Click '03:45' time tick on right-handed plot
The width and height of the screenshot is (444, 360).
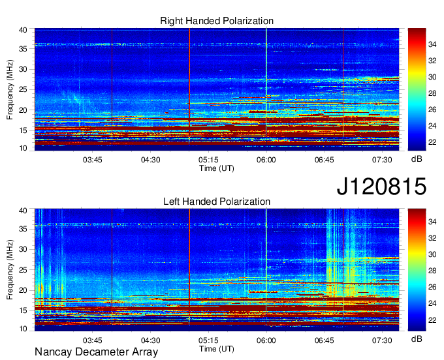tap(92, 160)
